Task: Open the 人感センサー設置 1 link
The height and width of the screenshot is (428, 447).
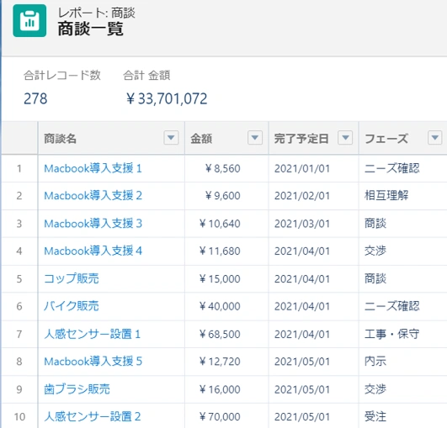Action: tap(92, 334)
